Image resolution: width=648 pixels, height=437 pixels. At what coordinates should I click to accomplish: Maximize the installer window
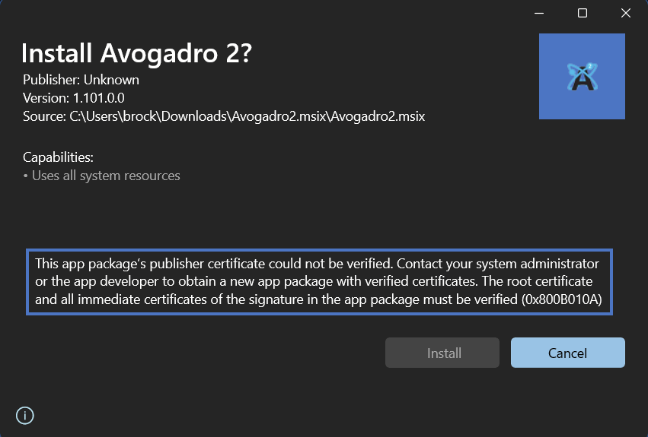pyautogui.click(x=583, y=13)
